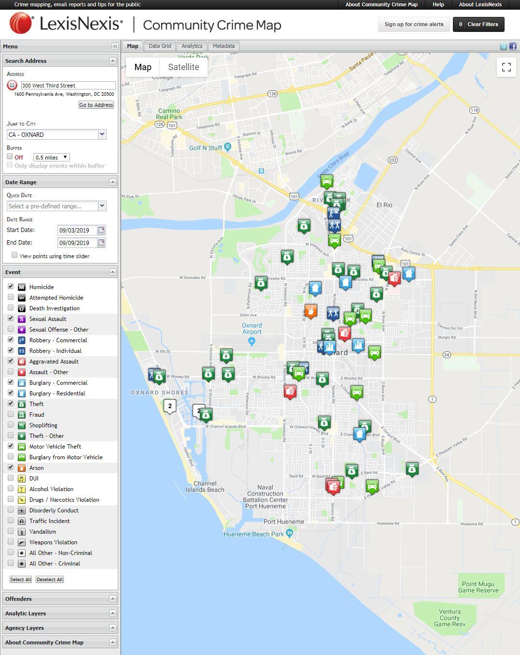The height and width of the screenshot is (655, 520).
Task: Share on Facebook icon
Action: (512, 46)
